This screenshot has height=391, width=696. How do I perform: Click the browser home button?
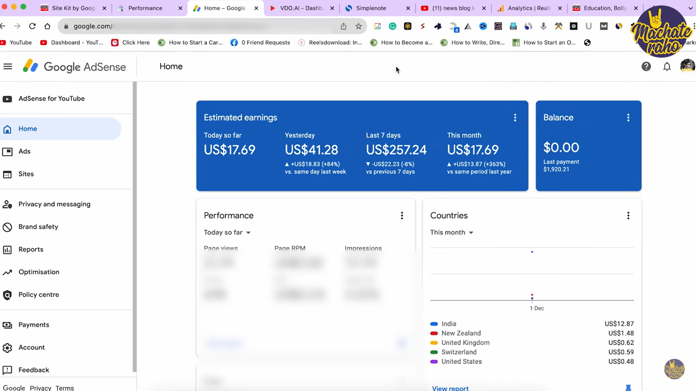(47, 26)
